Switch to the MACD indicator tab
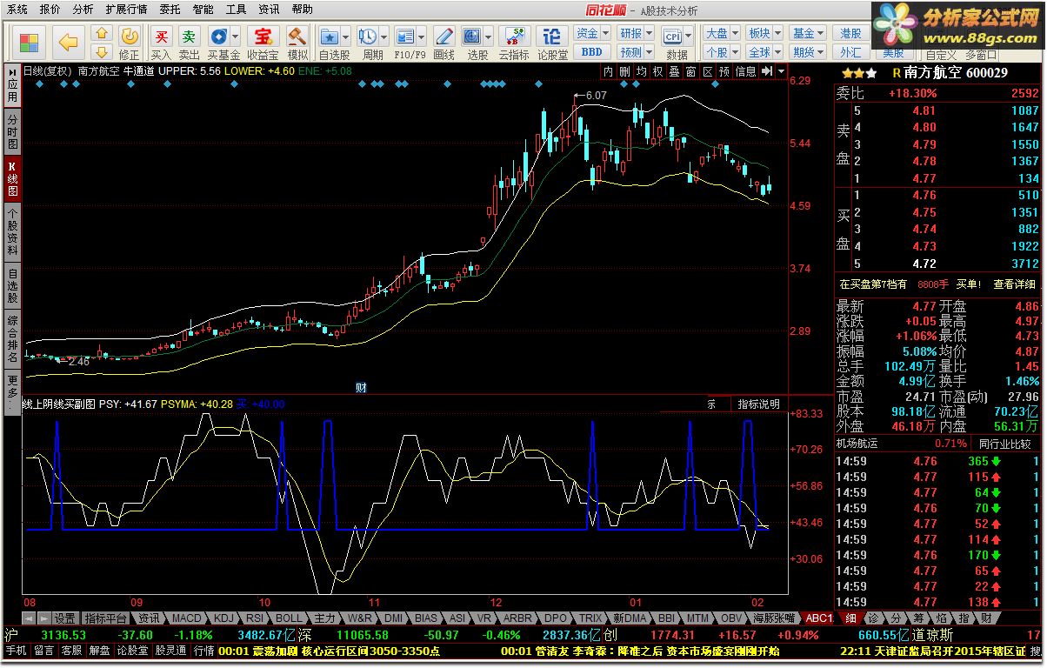 pyautogui.click(x=186, y=618)
